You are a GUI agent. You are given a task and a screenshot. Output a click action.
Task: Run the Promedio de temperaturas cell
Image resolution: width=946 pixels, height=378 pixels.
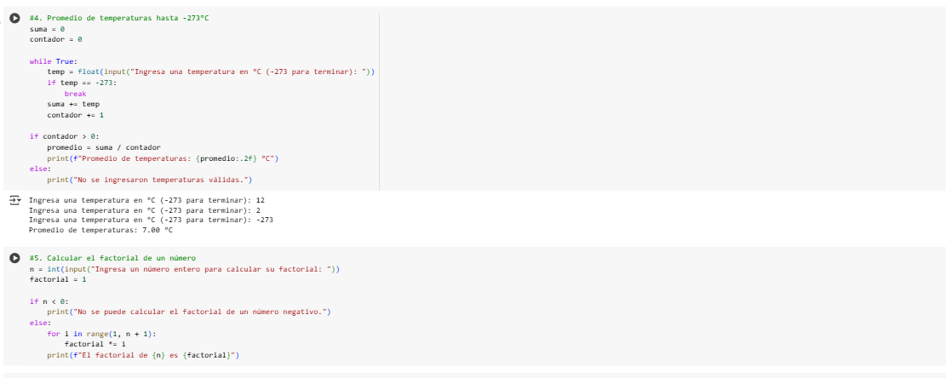15,19
